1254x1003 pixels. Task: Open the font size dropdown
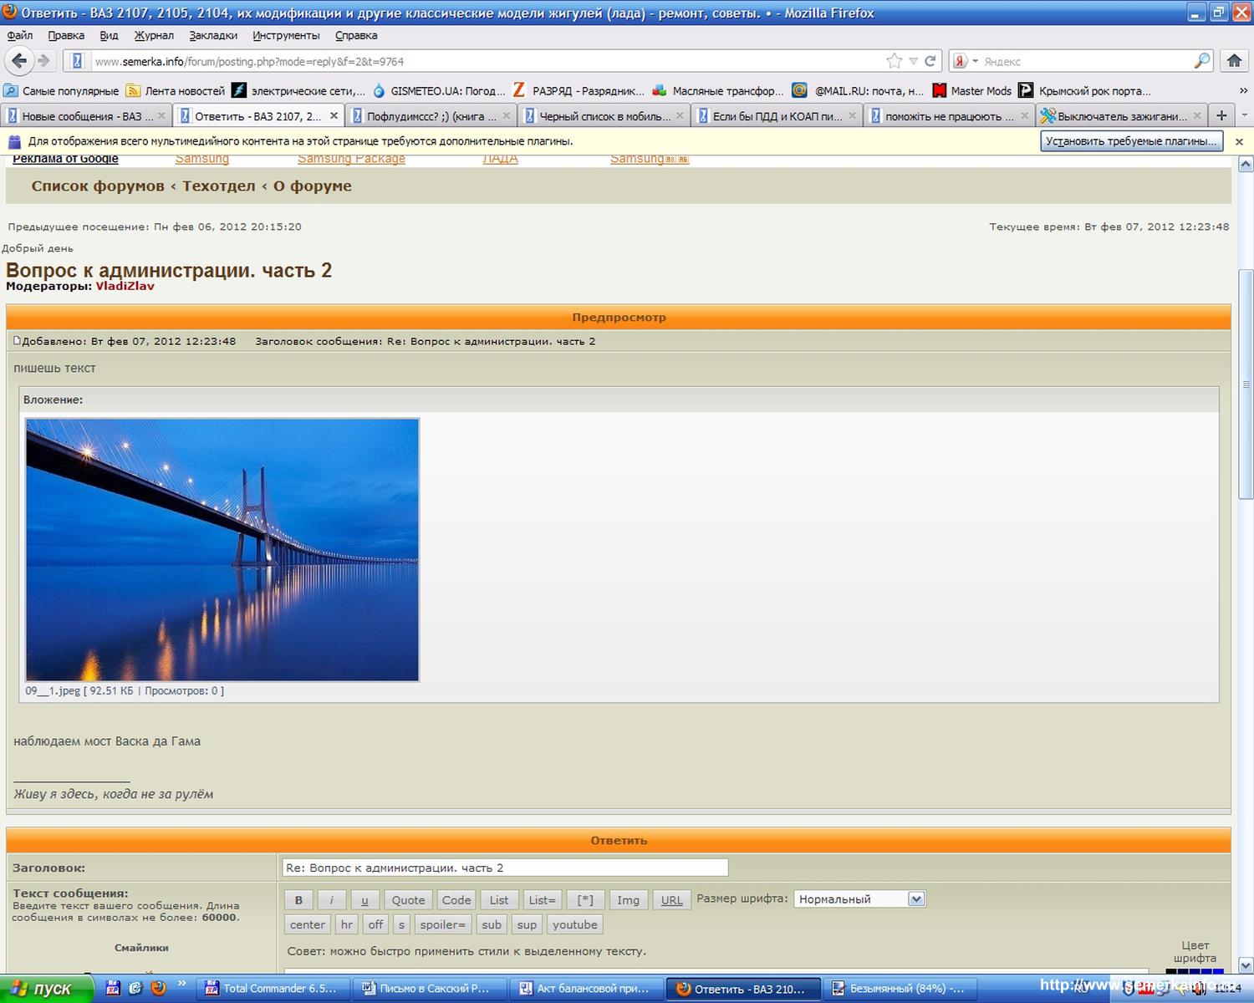click(x=916, y=899)
